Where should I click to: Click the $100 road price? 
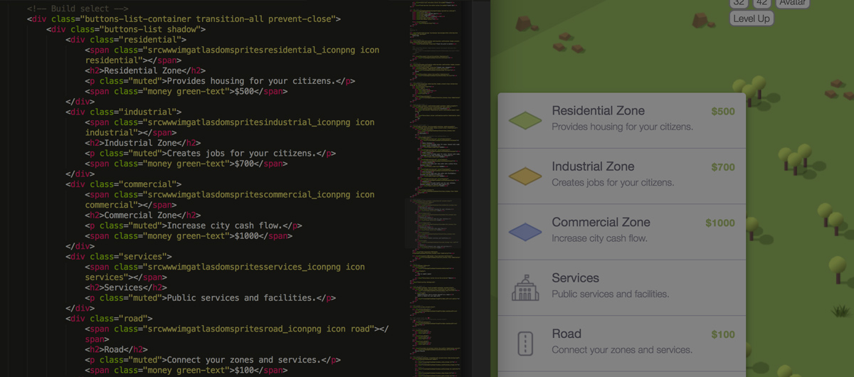pos(723,334)
